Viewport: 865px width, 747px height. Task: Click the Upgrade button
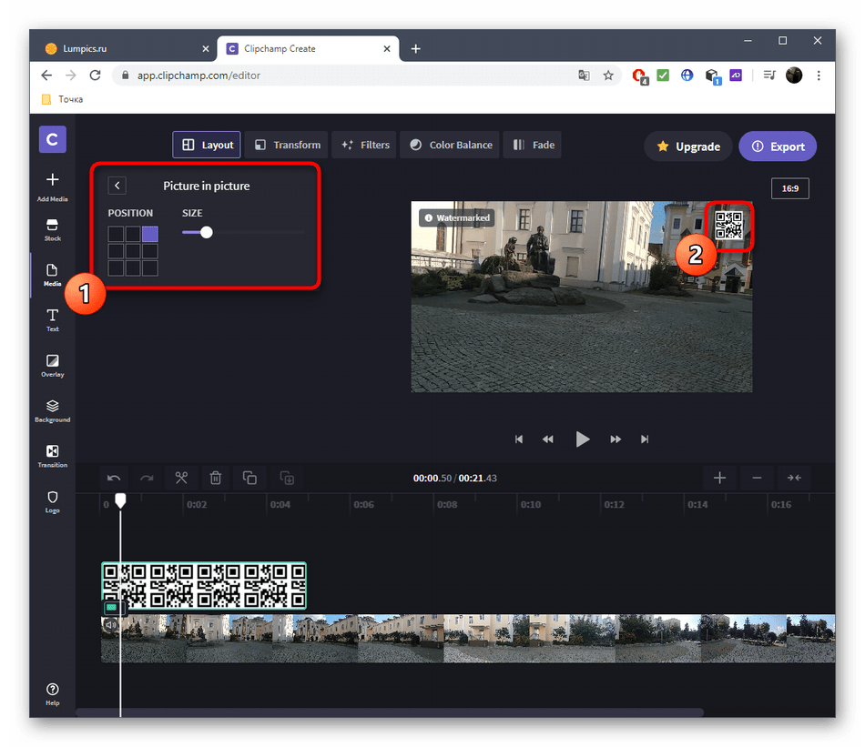[687, 146]
